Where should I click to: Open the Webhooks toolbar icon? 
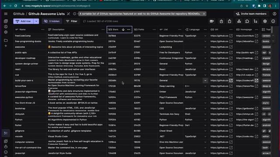click(239, 21)
